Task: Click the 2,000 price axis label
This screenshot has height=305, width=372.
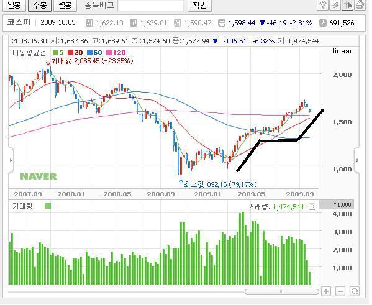Action: (x=342, y=75)
